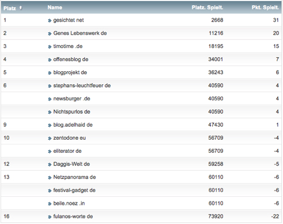Click the arrow icon before Genes Lebenswerk
The height and width of the screenshot is (224, 283).
pos(49,34)
